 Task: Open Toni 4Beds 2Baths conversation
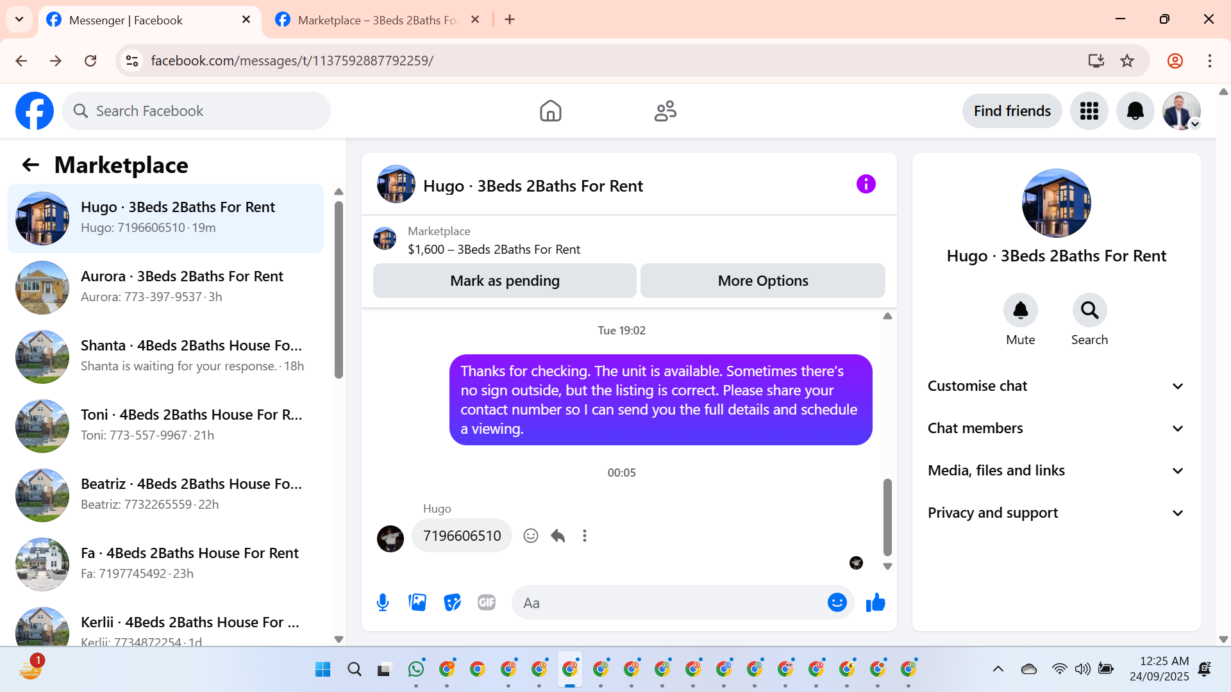[165, 425]
